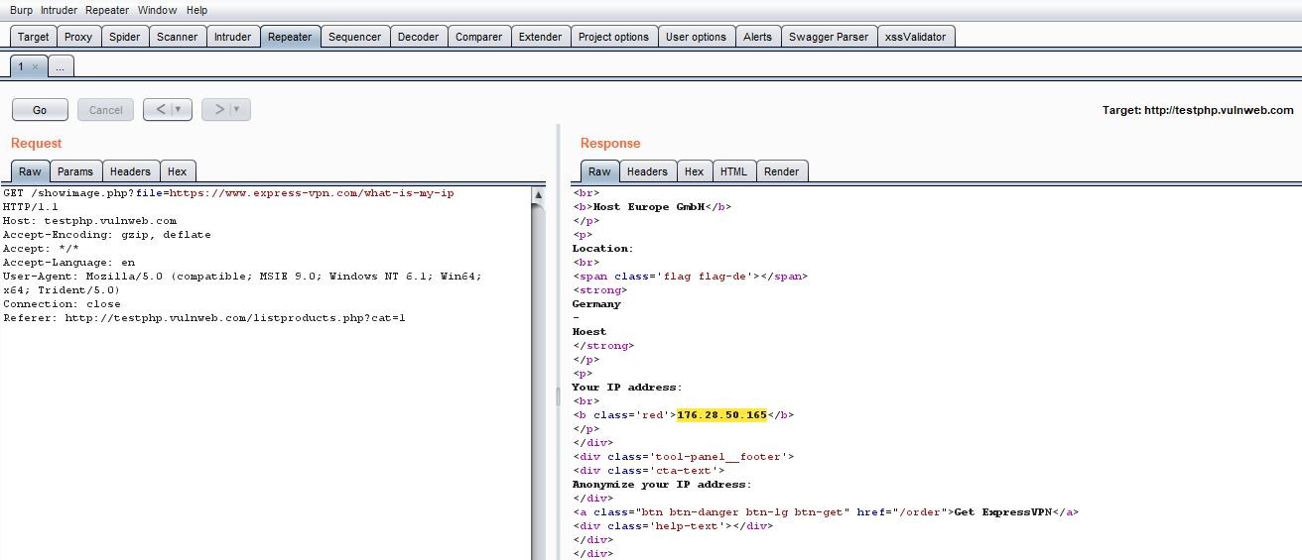Select the Request Raw tab
Viewport: 1302px width, 560px height.
(30, 171)
